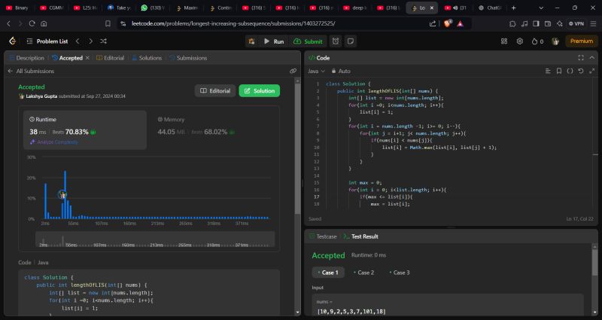Click the address bar URL
This screenshot has height=320, width=602.
[233, 23]
